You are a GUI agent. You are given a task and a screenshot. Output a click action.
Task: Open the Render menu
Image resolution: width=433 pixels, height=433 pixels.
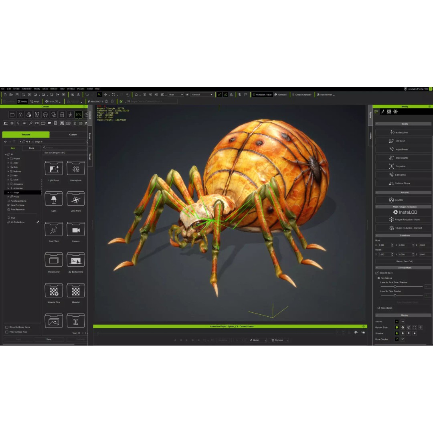click(54, 89)
